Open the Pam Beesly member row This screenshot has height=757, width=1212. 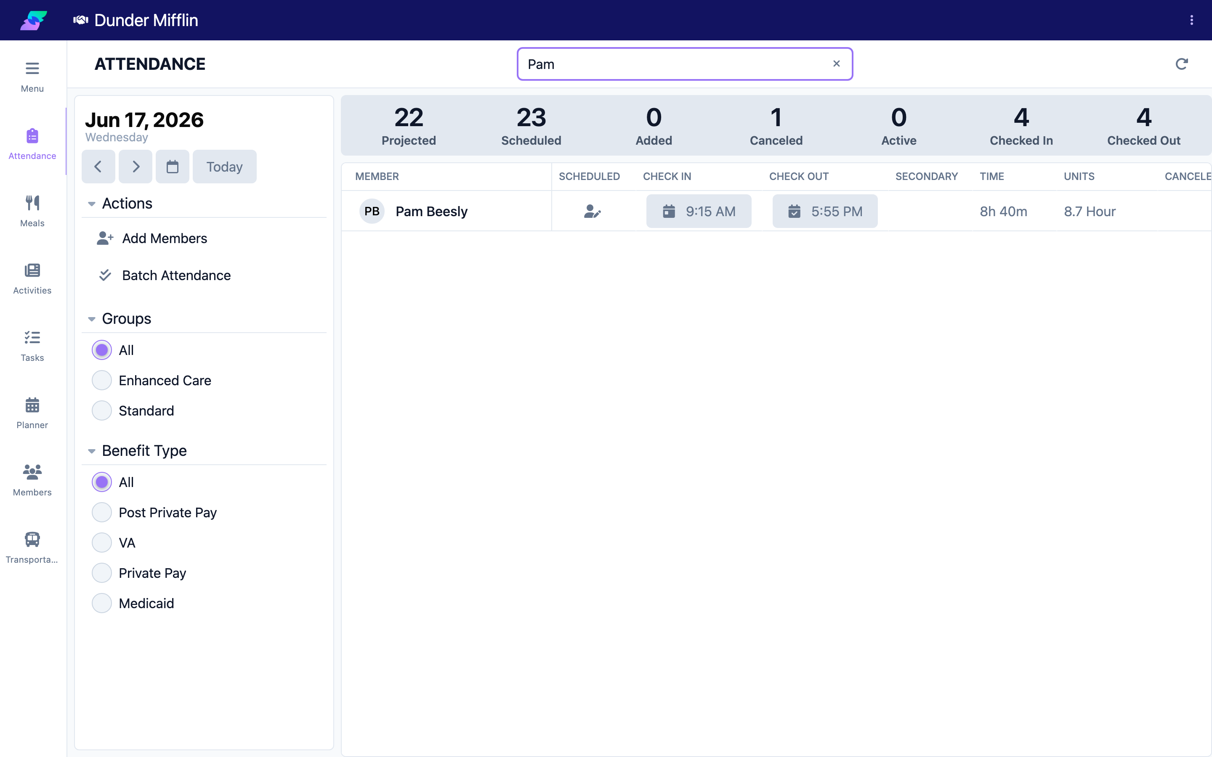(x=776, y=211)
